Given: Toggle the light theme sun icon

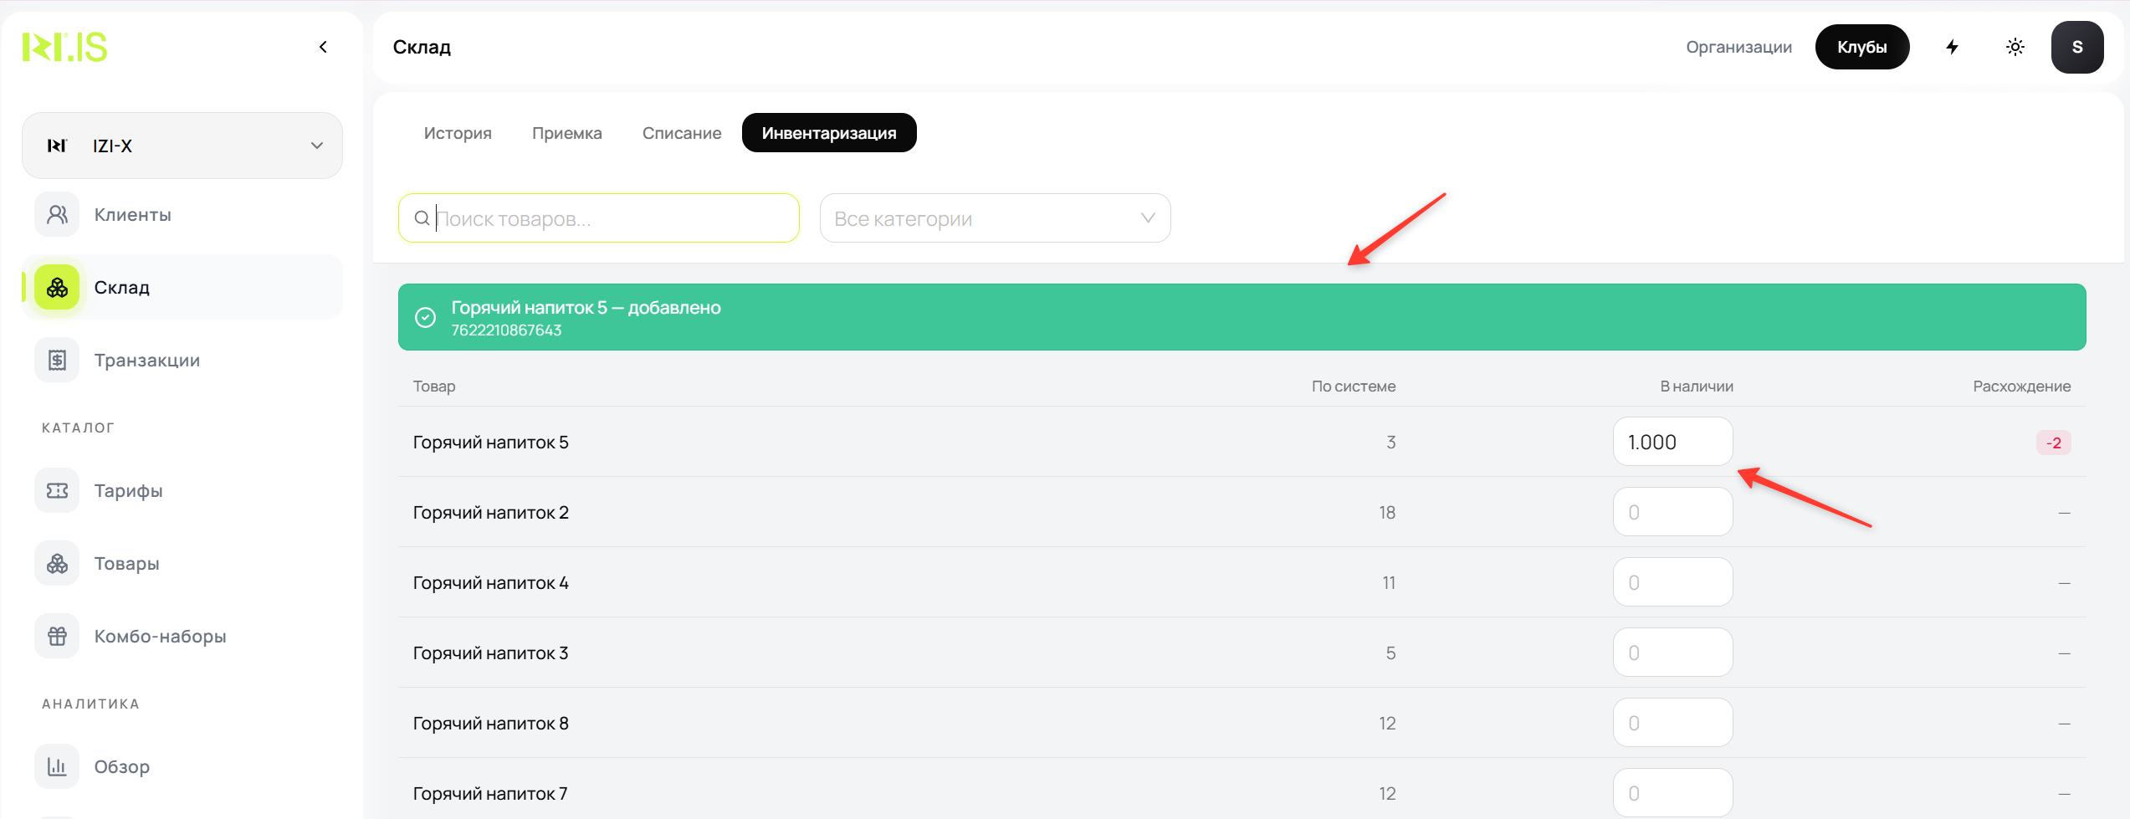Looking at the screenshot, I should point(2015,47).
